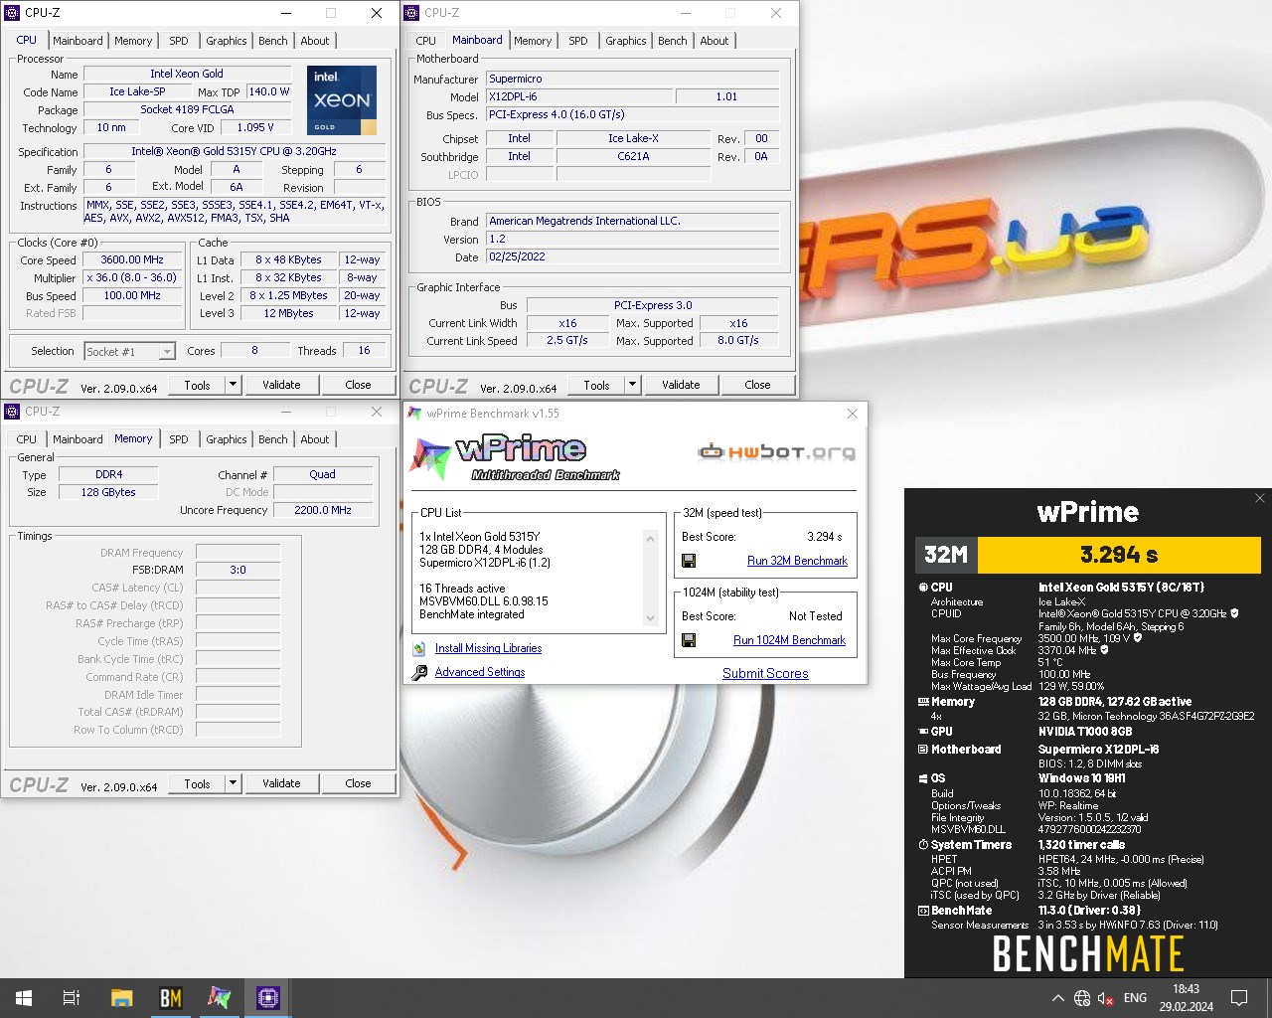Click Validate in the Mainboard window
The image size is (1272, 1018).
(x=681, y=385)
